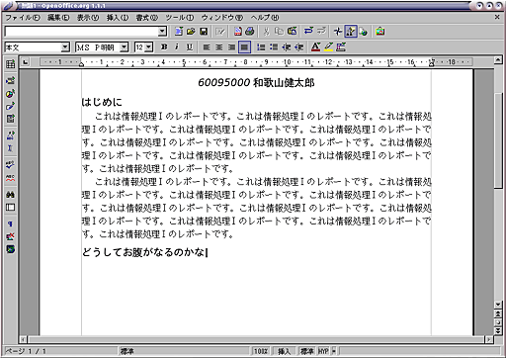Open the Navigator icon
The width and height of the screenshot is (506, 358).
point(338,32)
